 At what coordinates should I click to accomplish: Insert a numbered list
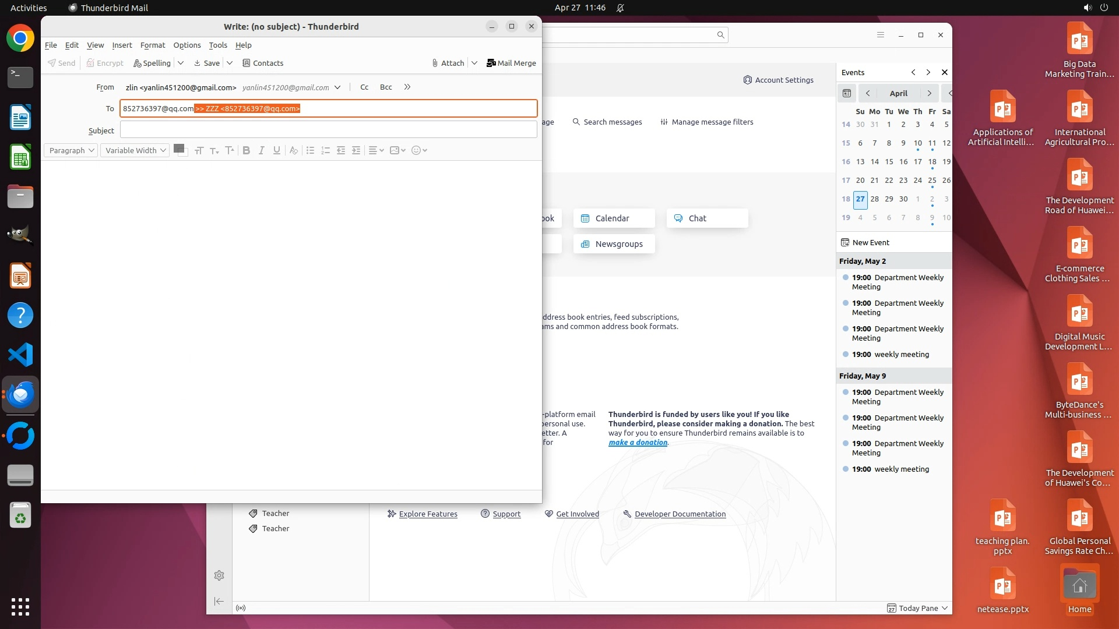[x=325, y=150]
